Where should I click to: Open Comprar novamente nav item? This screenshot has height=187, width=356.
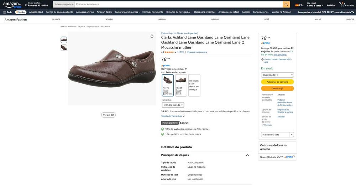(x=153, y=12)
